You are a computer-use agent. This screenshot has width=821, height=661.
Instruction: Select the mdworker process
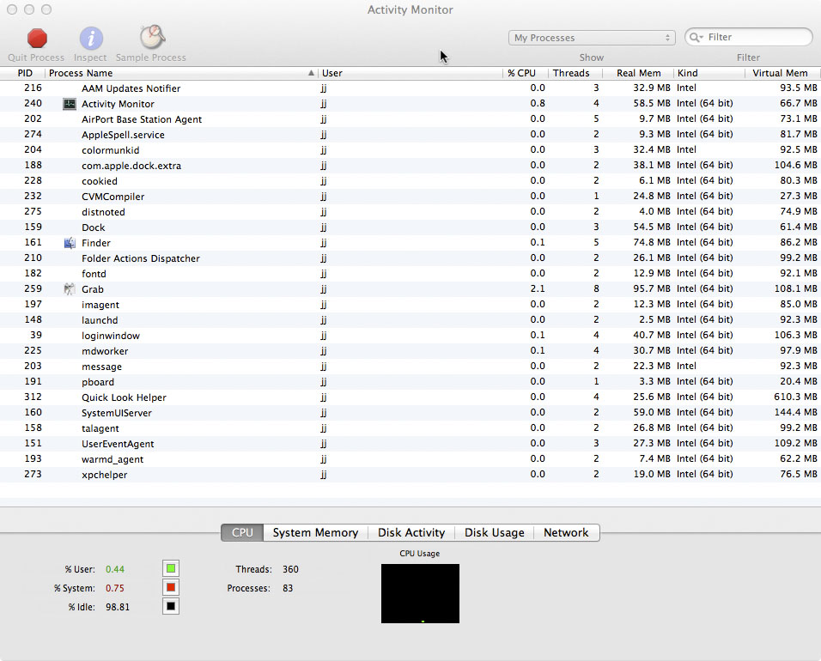(410, 350)
